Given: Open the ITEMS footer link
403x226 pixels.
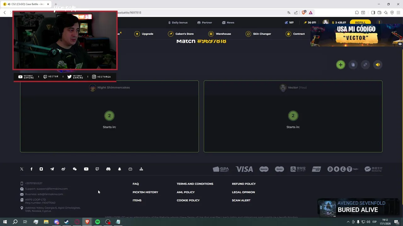Looking at the screenshot, I should pyautogui.click(x=137, y=200).
